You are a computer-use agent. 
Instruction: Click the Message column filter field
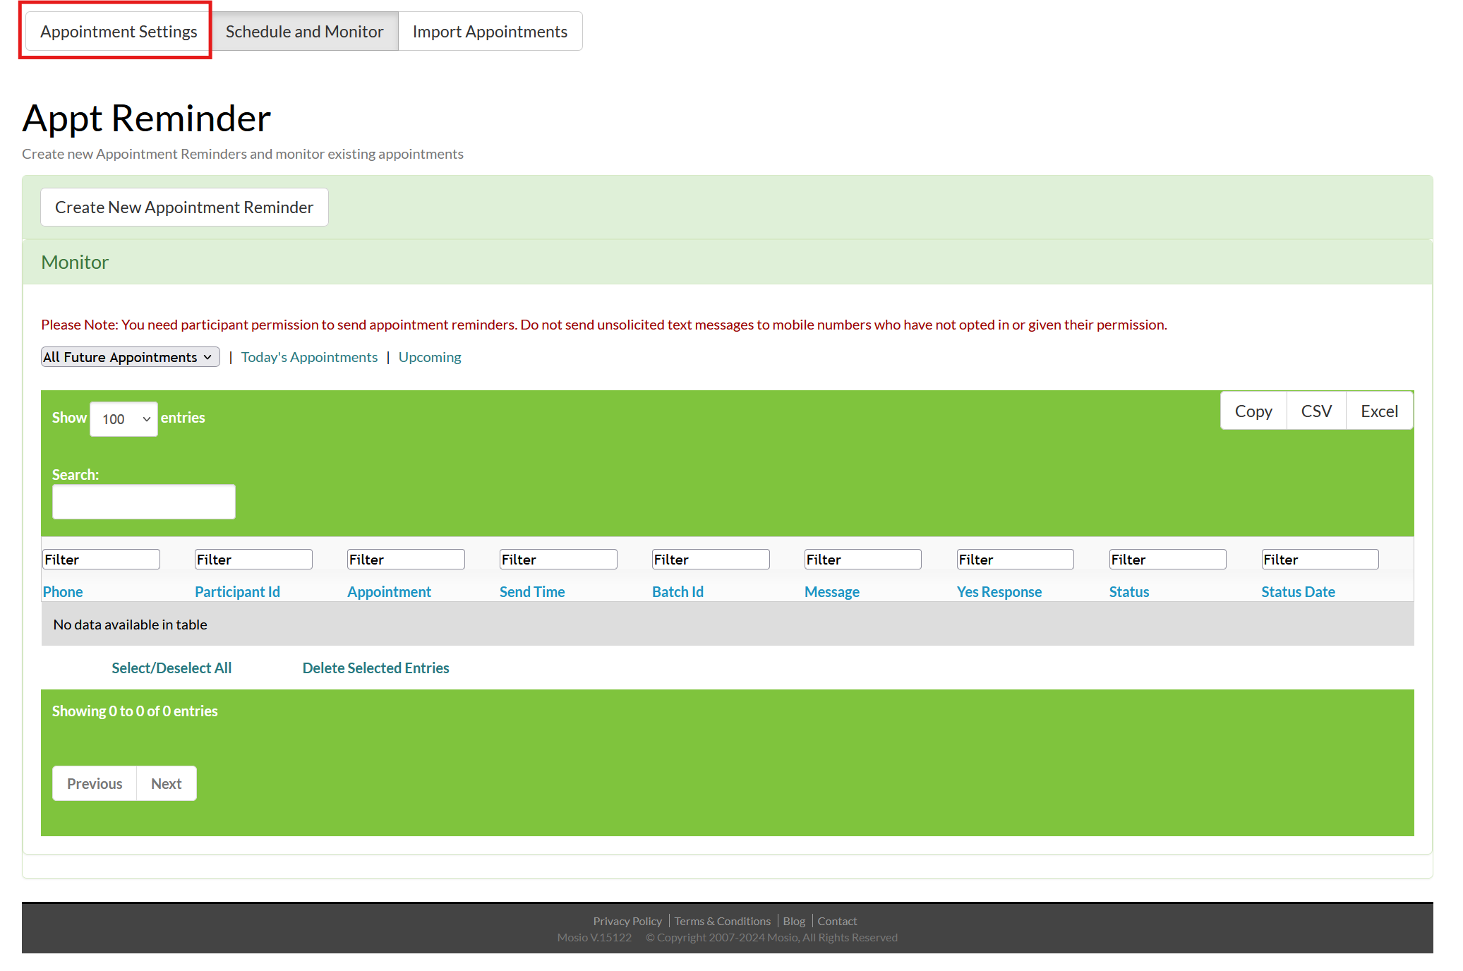click(863, 560)
